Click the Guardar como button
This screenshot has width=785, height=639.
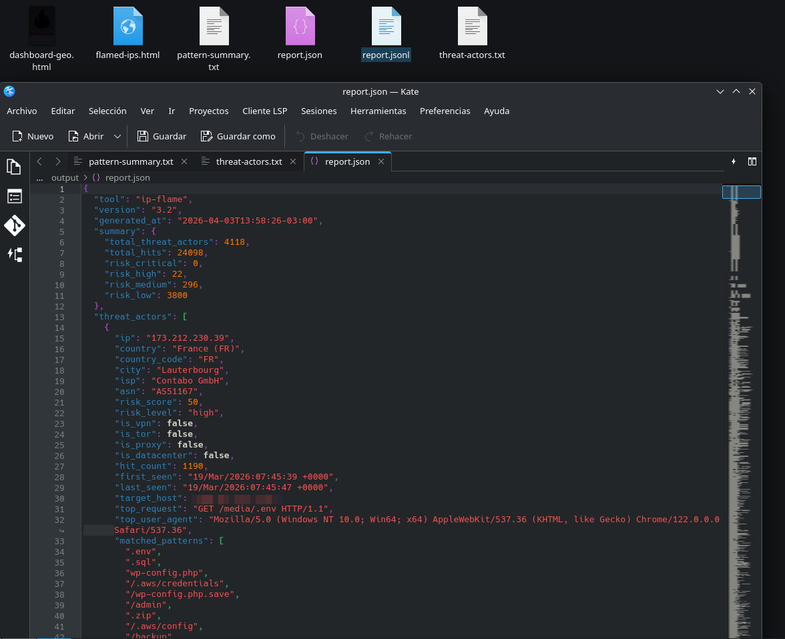tap(238, 136)
